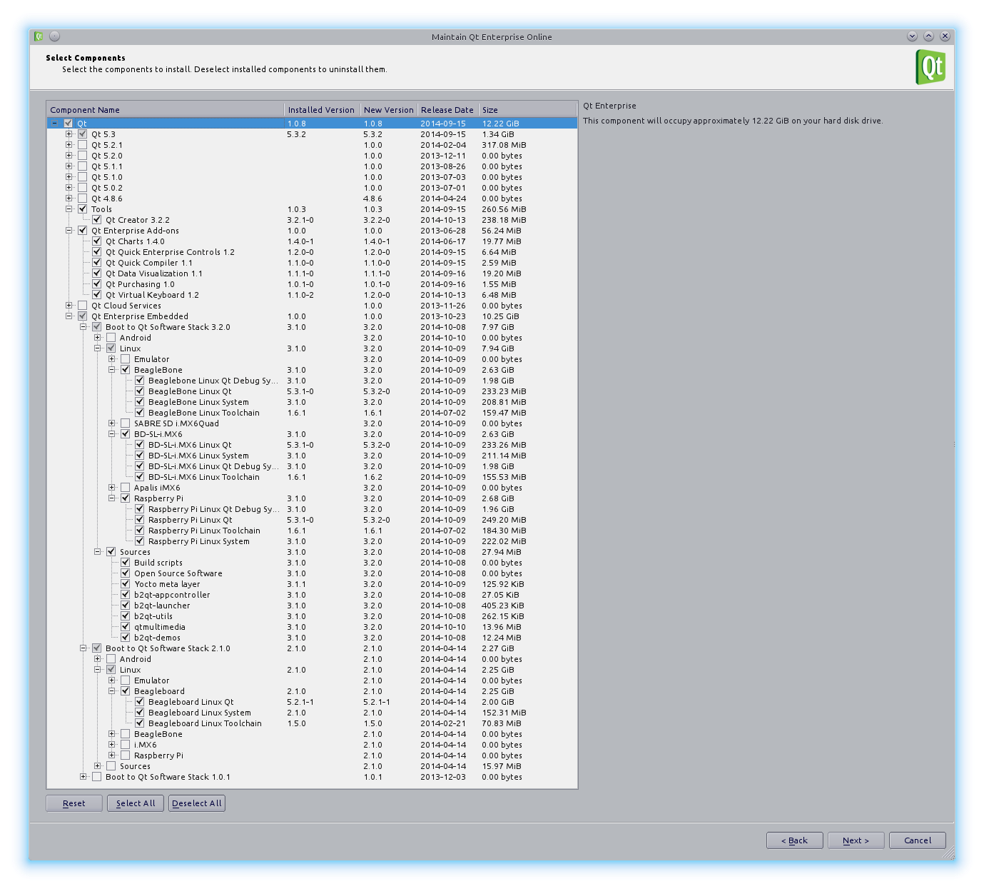This screenshot has height=889, width=984.
Task: Click the Deselect All button
Action: click(x=197, y=803)
